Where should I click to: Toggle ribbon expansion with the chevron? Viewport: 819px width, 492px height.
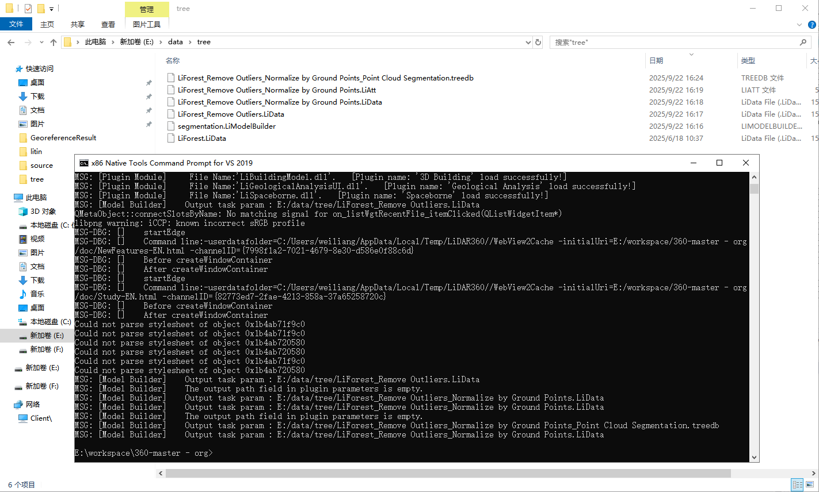tap(799, 24)
